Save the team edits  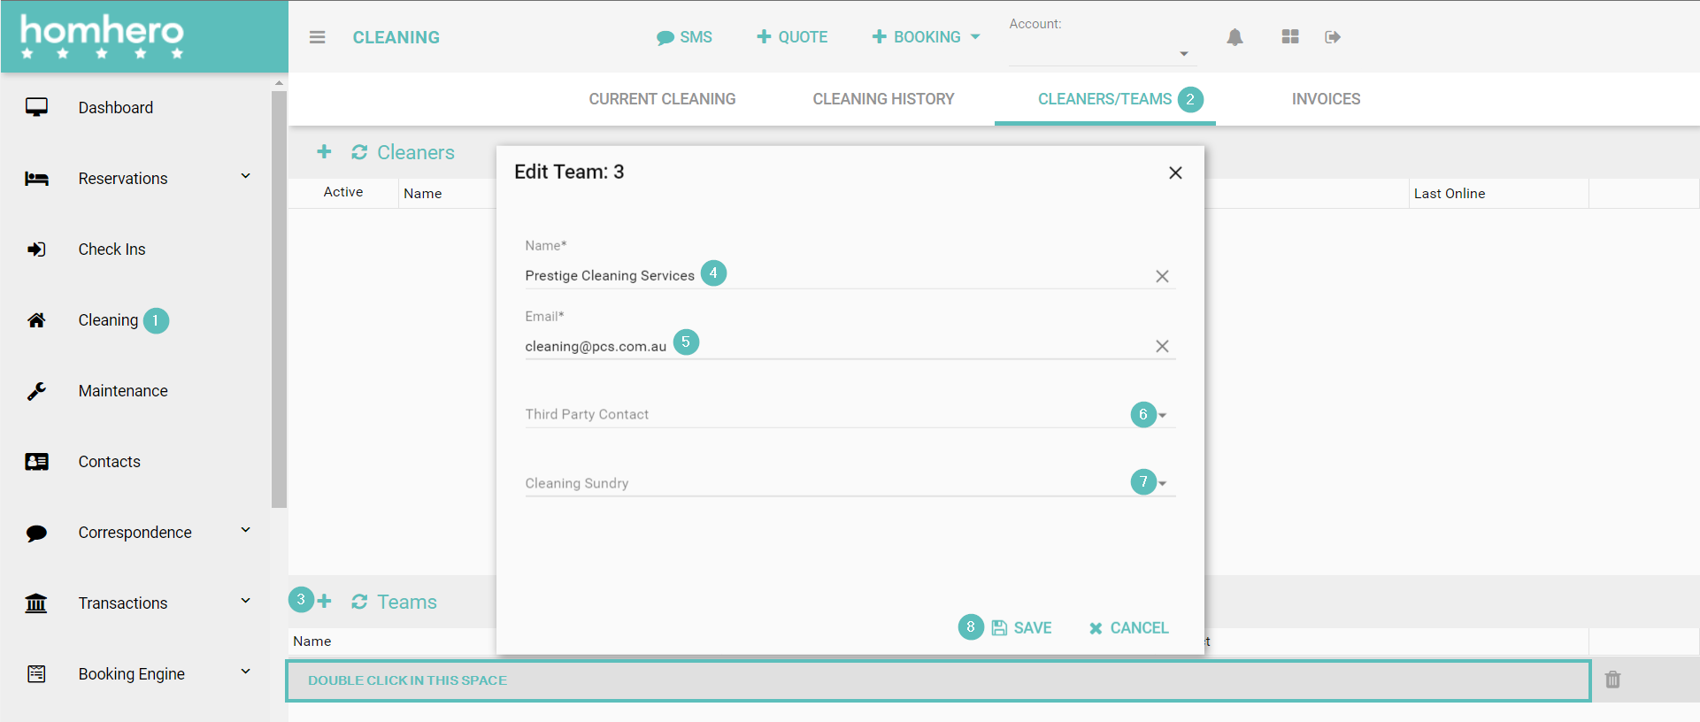coord(1022,627)
